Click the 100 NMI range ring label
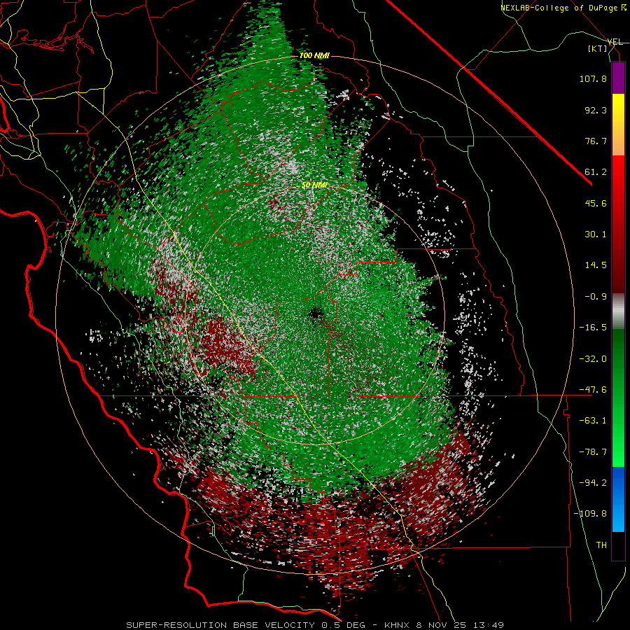Screen dimensions: 630x630 tap(314, 55)
